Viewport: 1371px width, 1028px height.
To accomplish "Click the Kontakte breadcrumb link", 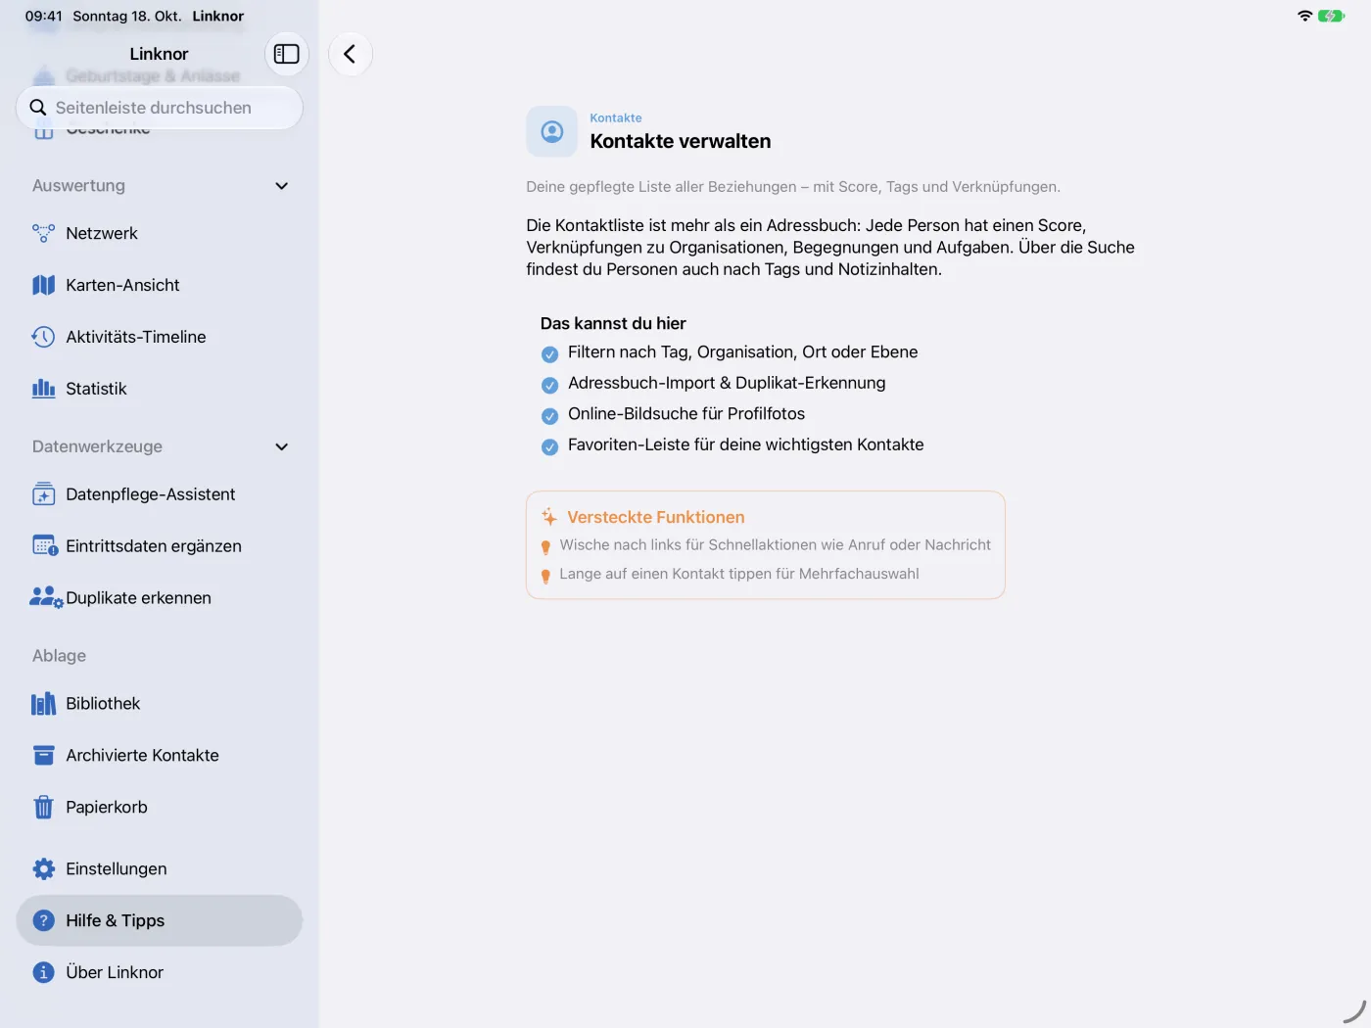I will click(616, 118).
